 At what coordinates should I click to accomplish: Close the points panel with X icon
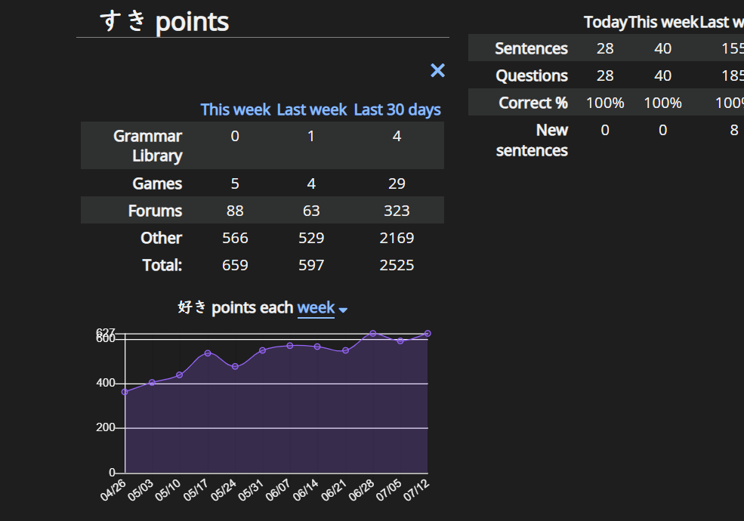pyautogui.click(x=437, y=71)
